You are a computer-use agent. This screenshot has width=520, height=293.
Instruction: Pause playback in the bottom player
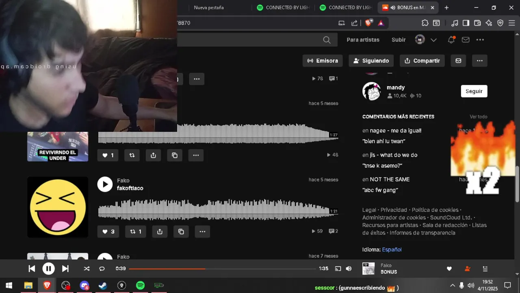(48, 269)
